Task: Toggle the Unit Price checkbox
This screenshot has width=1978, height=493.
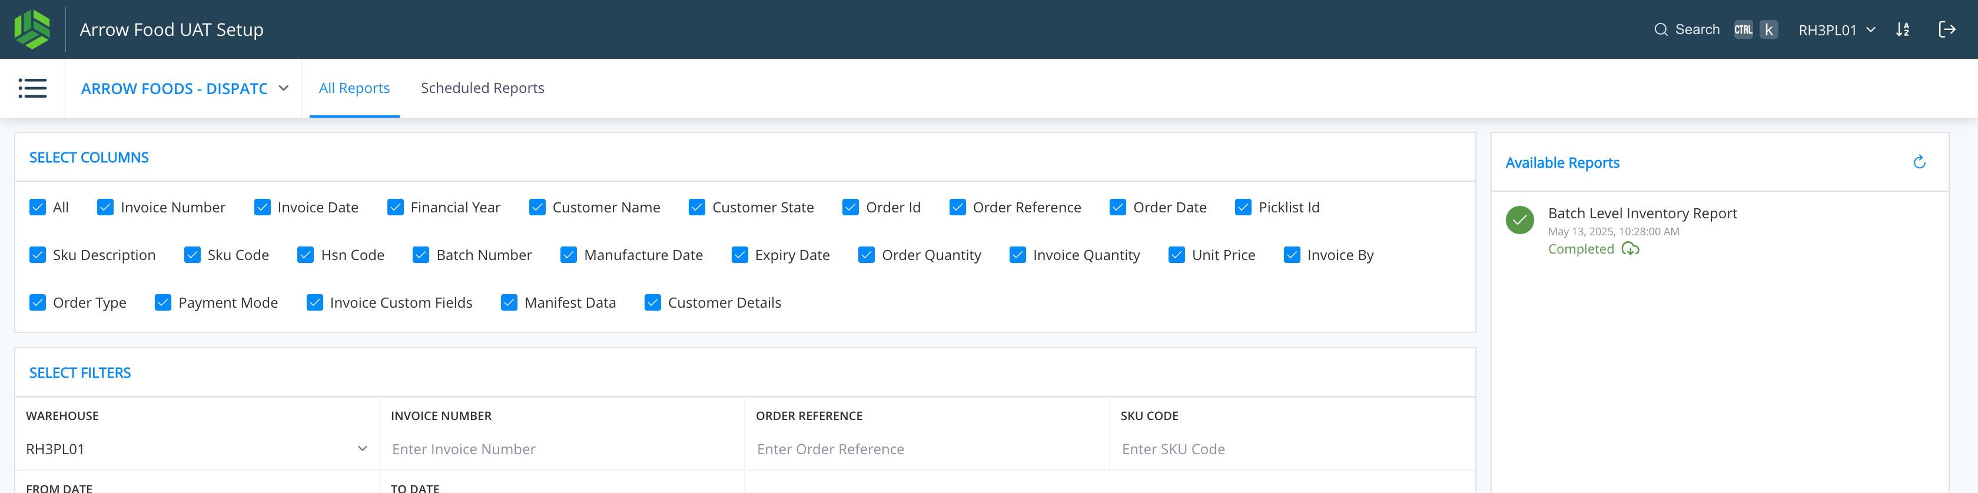Action: point(1177,255)
